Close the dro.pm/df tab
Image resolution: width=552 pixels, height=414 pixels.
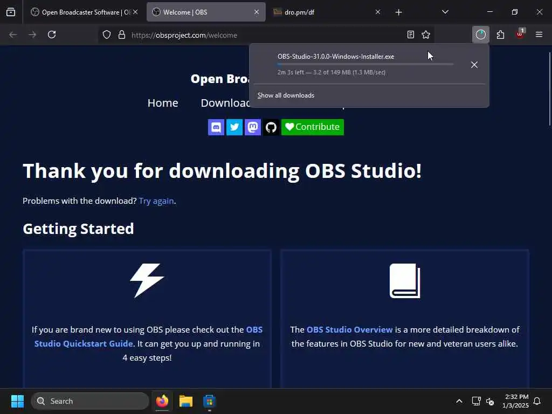click(378, 12)
